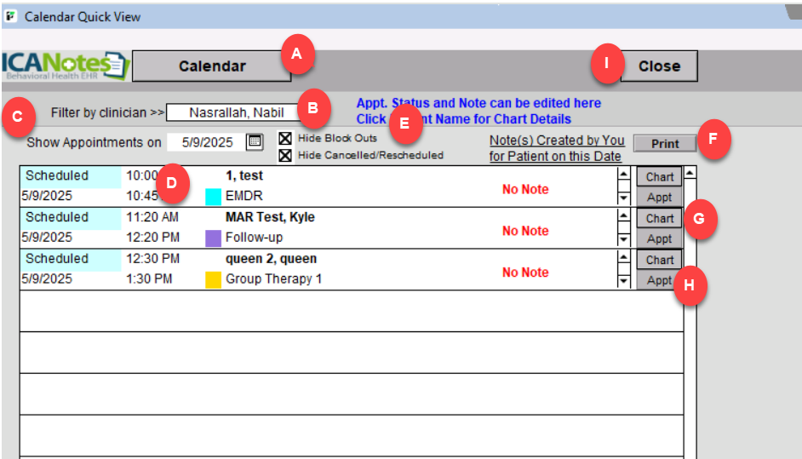Click No Note for MAR Test, Kyle
The image size is (802, 459).
coord(525,231)
